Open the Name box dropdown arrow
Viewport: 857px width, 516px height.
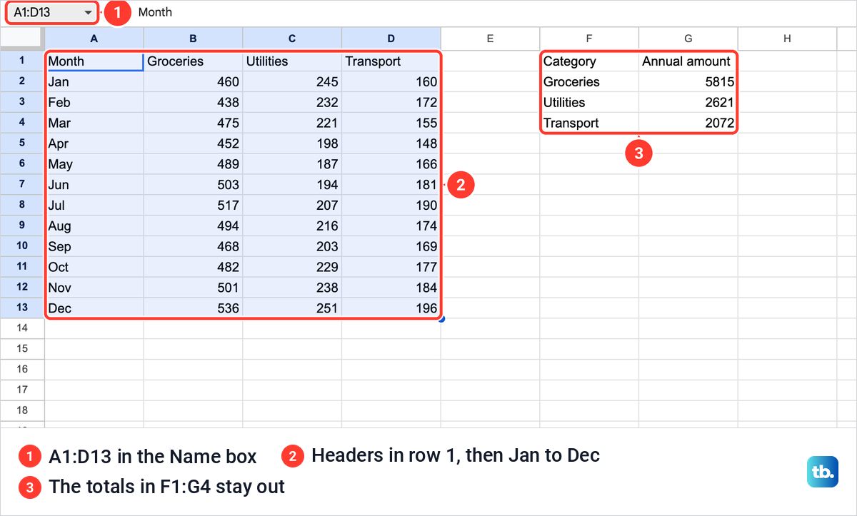tap(88, 13)
